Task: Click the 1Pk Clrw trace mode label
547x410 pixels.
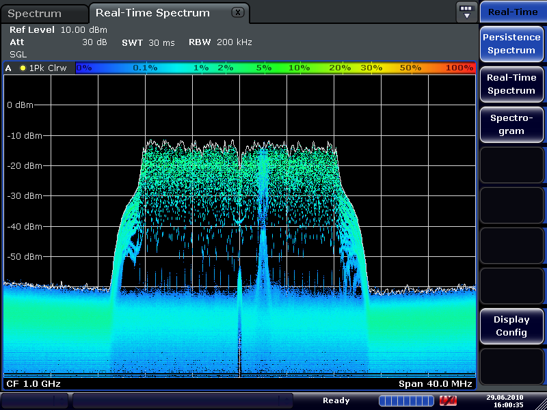Action: 46,68
